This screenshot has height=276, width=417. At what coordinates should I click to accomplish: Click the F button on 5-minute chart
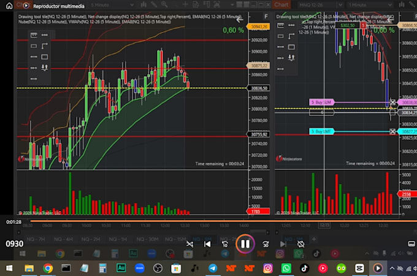click(266, 17)
